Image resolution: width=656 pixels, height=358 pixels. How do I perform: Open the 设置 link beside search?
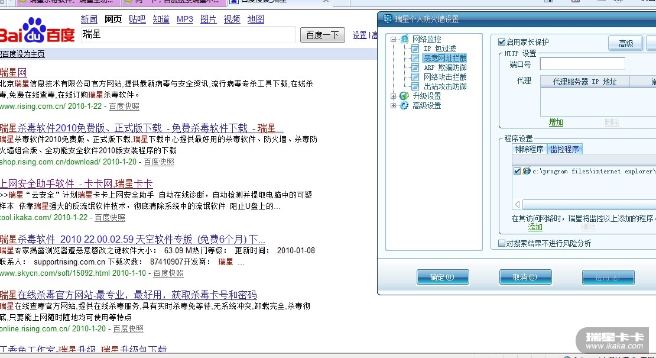359,35
